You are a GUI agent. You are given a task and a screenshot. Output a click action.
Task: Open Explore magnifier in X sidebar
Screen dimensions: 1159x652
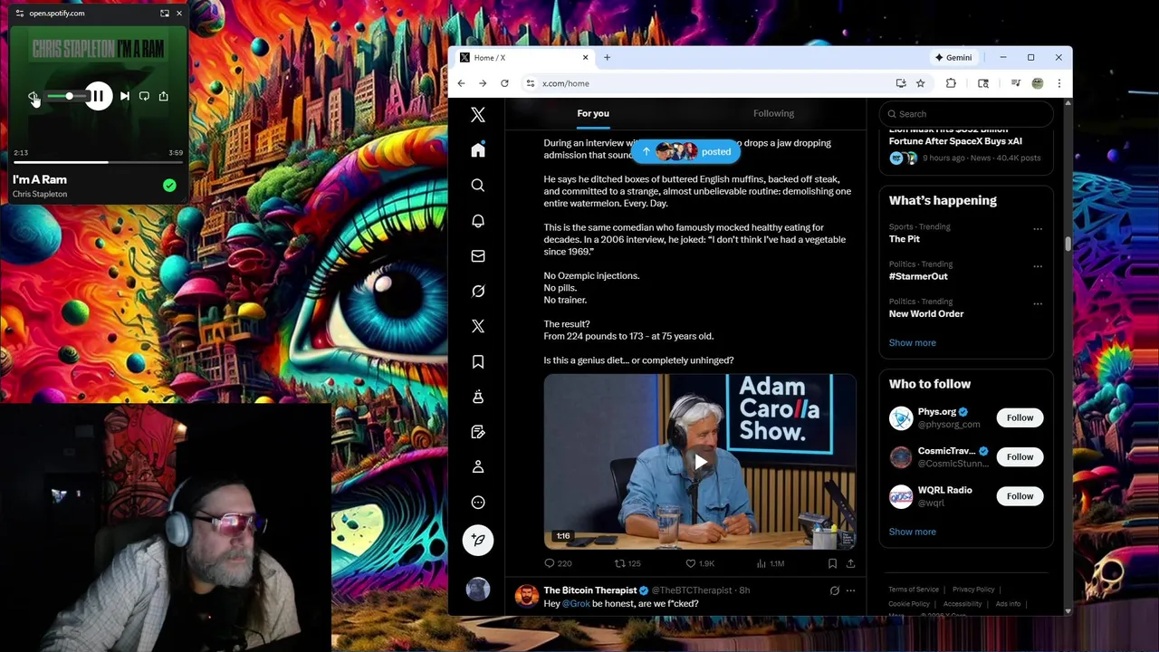click(478, 186)
